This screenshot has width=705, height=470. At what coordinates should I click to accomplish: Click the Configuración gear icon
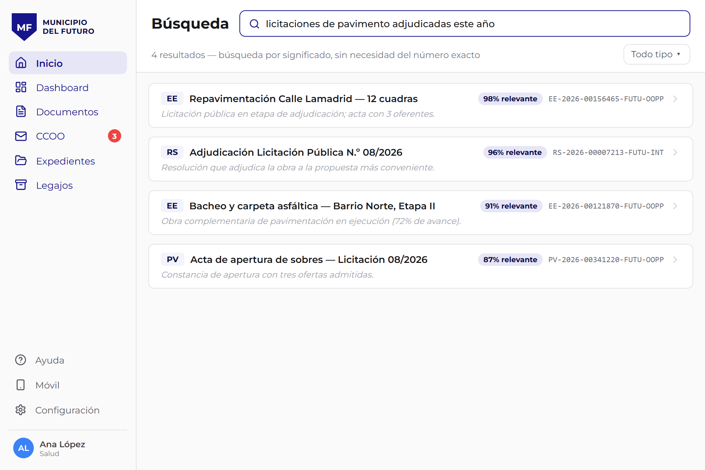click(21, 410)
